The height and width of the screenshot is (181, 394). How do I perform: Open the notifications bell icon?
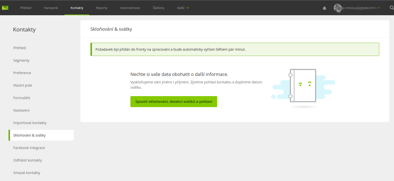[324, 8]
